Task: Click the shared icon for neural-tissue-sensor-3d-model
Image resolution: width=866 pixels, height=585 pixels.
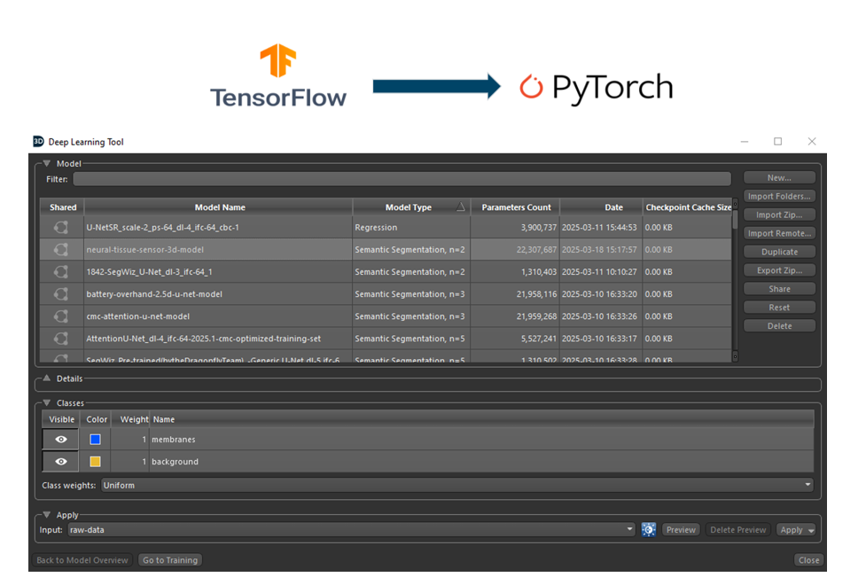Action: [x=61, y=250]
